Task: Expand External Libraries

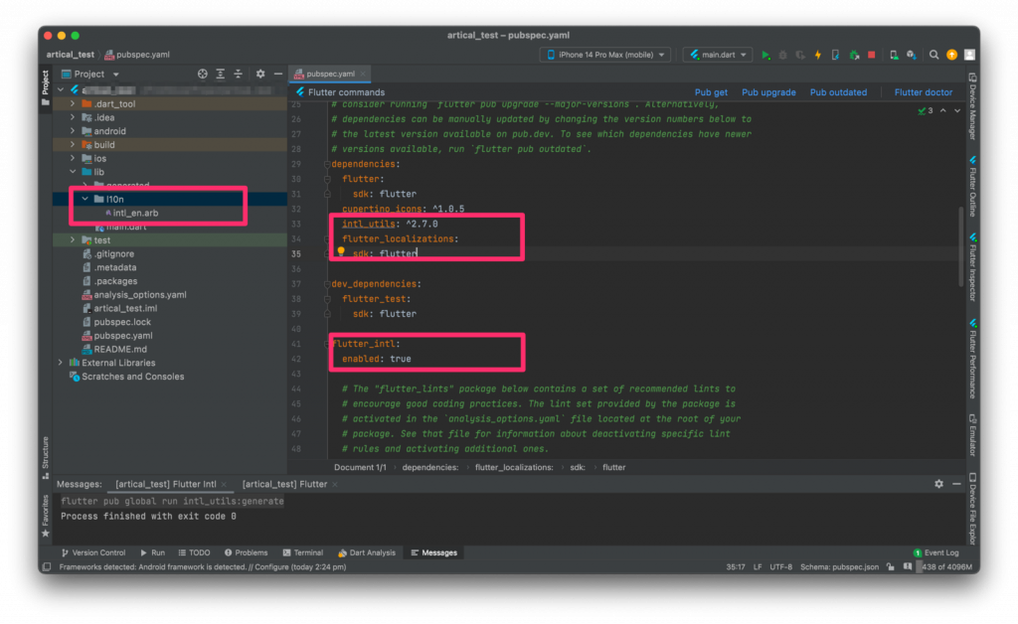Action: 61,363
